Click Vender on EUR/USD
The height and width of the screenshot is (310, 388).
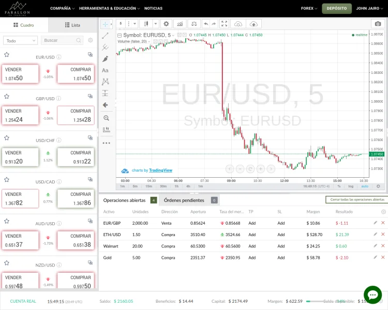(x=20, y=74)
